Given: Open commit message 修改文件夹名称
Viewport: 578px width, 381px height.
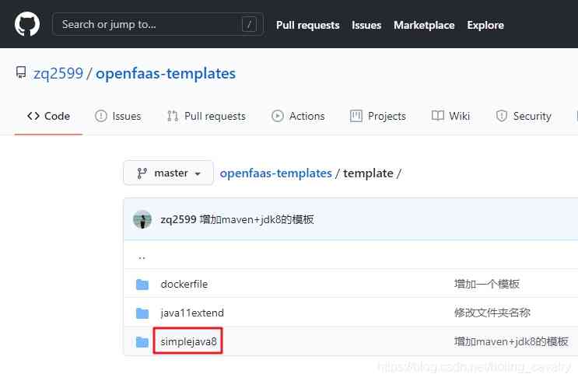Looking at the screenshot, I should [492, 313].
